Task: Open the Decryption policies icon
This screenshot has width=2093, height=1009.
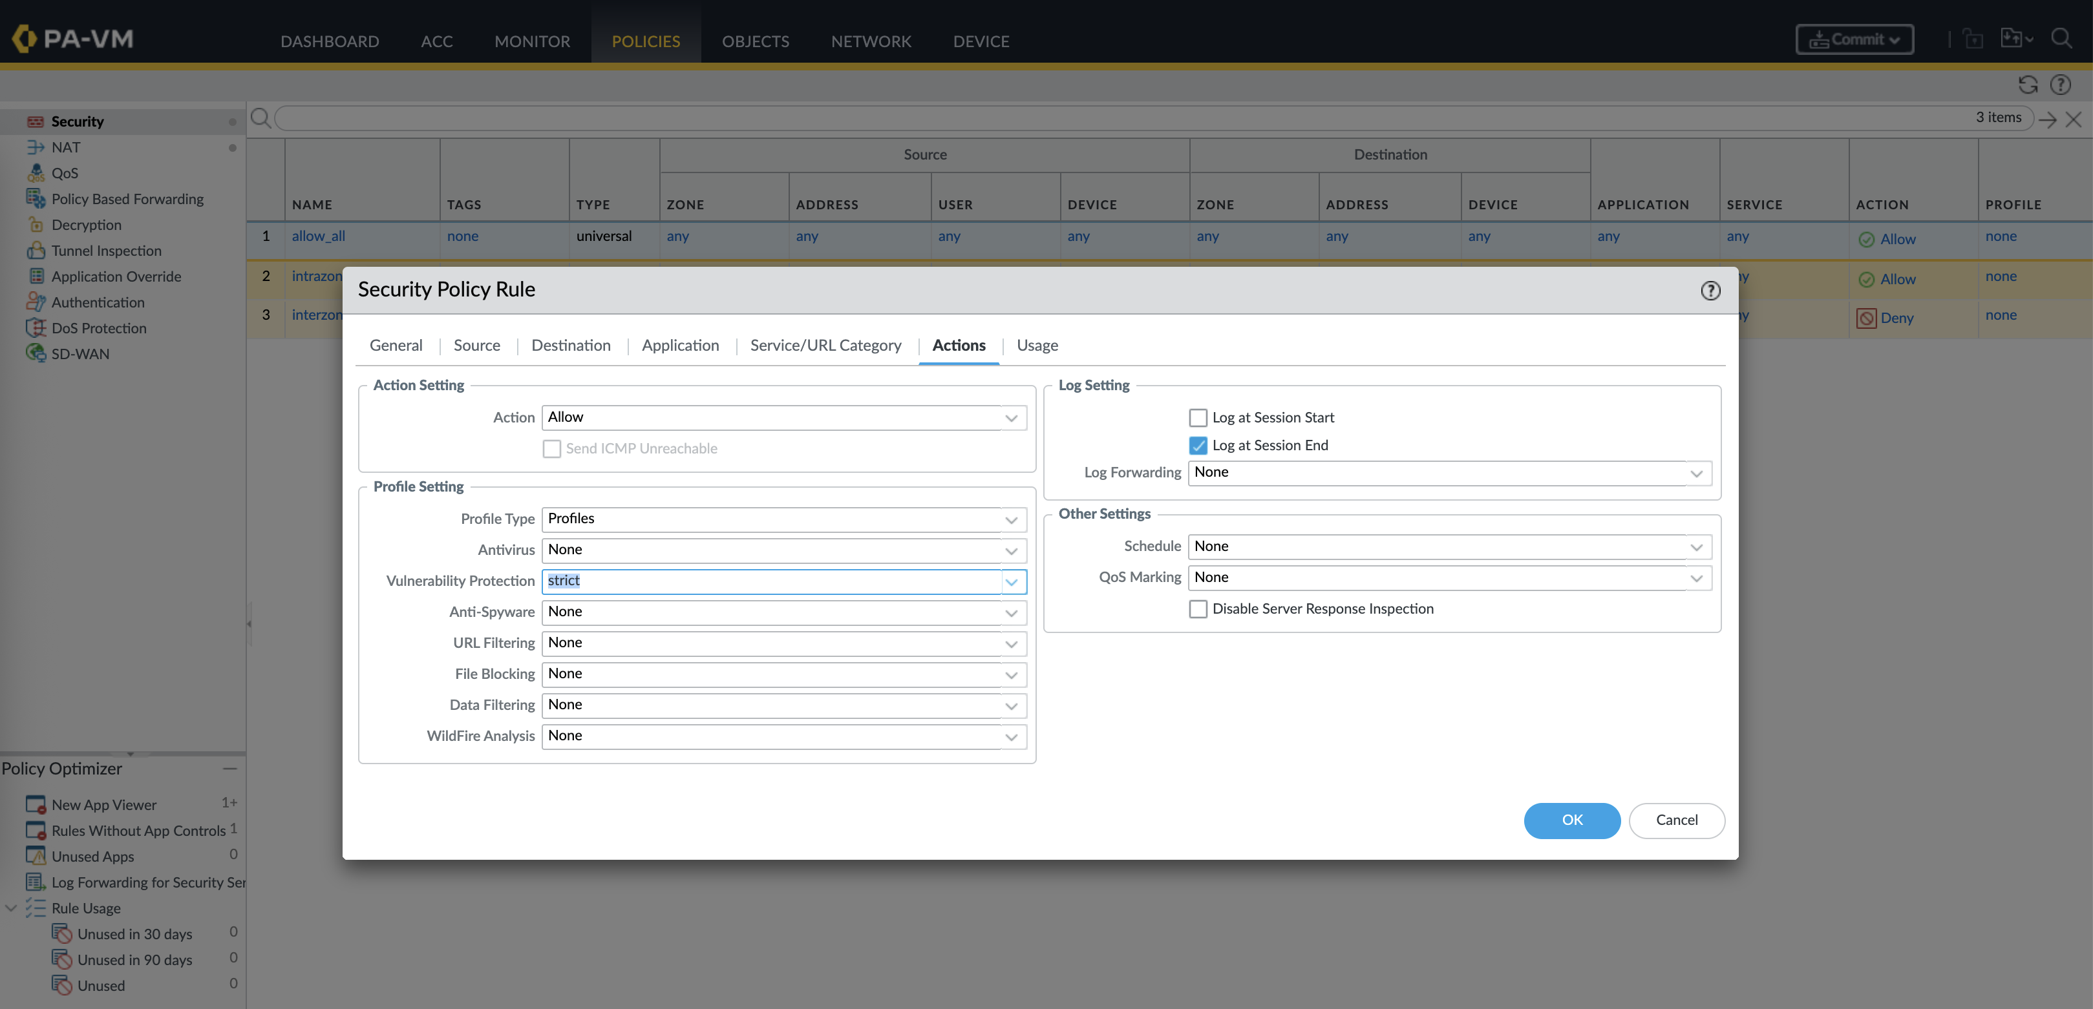Action: click(36, 225)
